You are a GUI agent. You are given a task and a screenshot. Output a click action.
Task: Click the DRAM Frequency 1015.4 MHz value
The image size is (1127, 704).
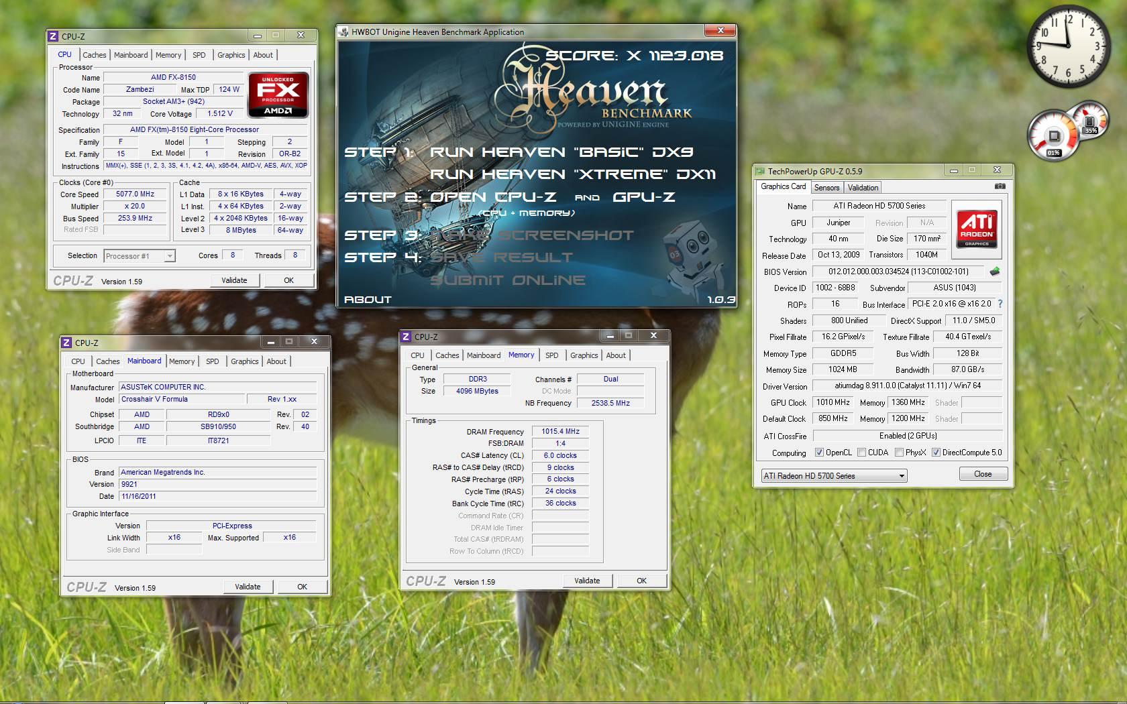point(560,431)
